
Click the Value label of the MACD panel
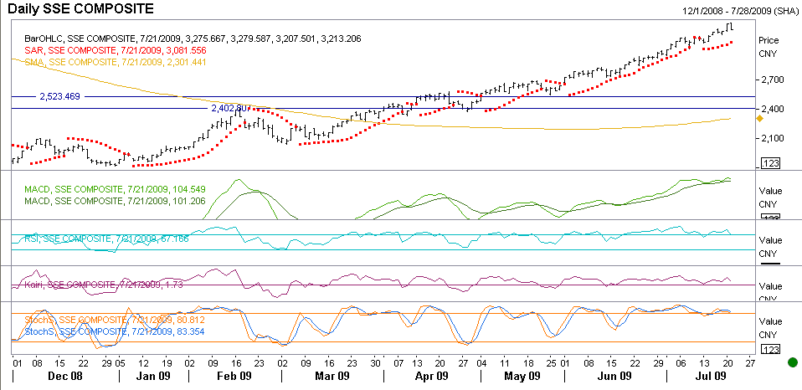point(770,192)
